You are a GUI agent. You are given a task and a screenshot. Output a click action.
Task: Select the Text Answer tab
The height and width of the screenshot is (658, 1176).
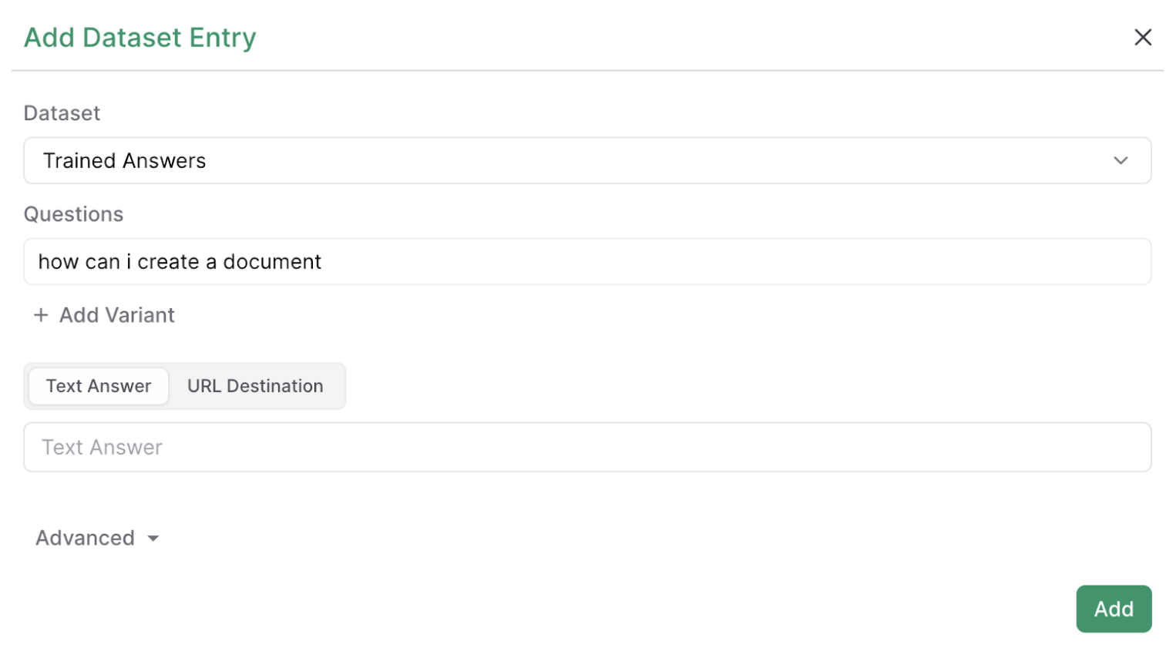pos(99,386)
